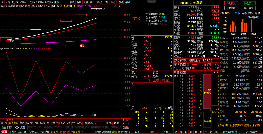Switch indicator to BRAR
This screenshot has height=134, width=263.
coord(62,123)
